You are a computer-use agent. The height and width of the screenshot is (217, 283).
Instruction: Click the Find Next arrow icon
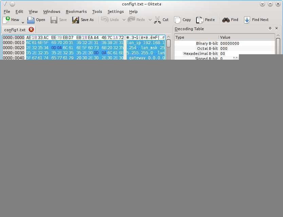click(247, 20)
